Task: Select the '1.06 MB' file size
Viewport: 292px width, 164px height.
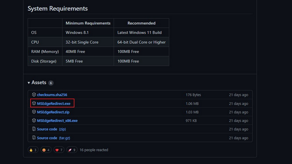Action: [192, 103]
